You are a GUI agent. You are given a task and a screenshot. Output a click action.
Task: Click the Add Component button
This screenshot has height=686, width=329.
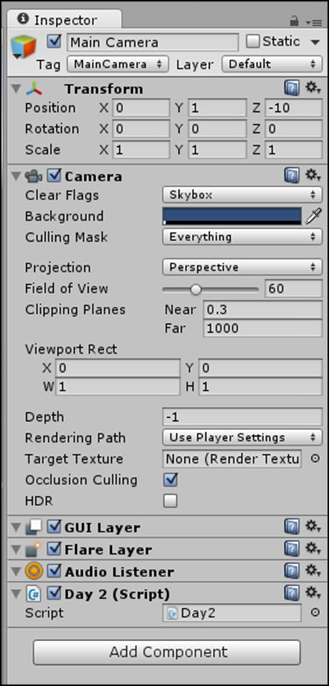166,652
